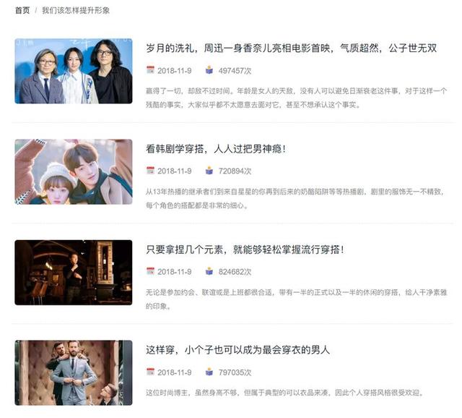This screenshot has height=418, width=462.
Task: Click calendar icon in the 小个子 article
Action: [x=150, y=372]
